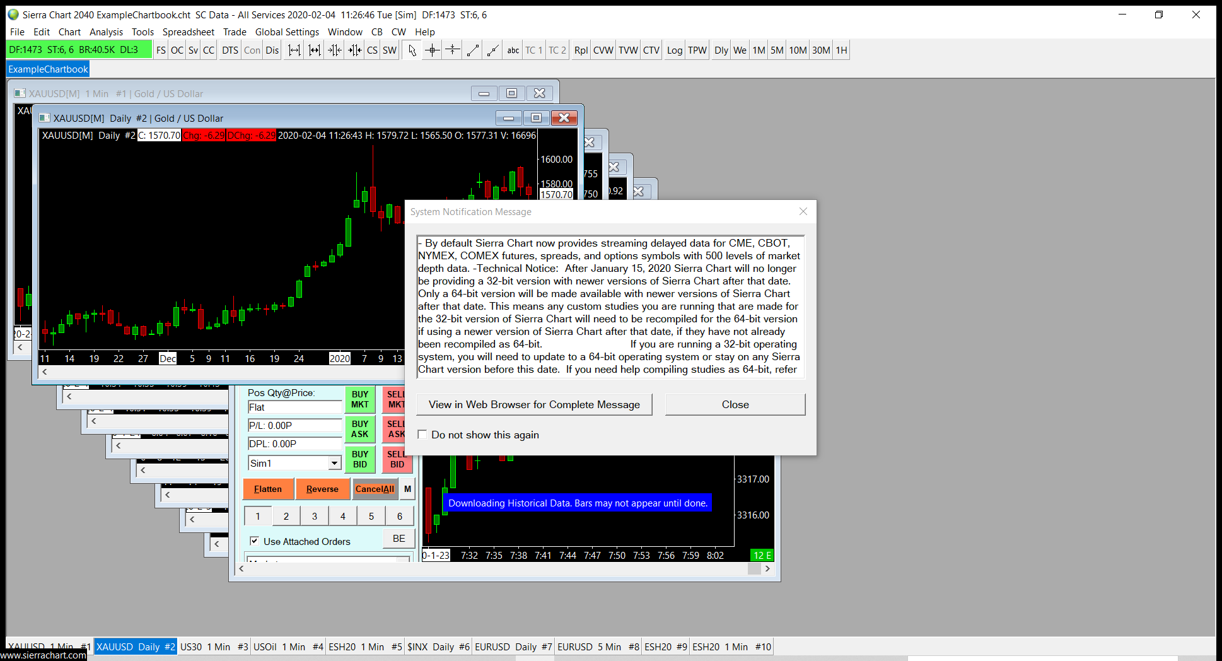Open the Analysis menu
This screenshot has height=661, width=1222.
(x=106, y=32)
